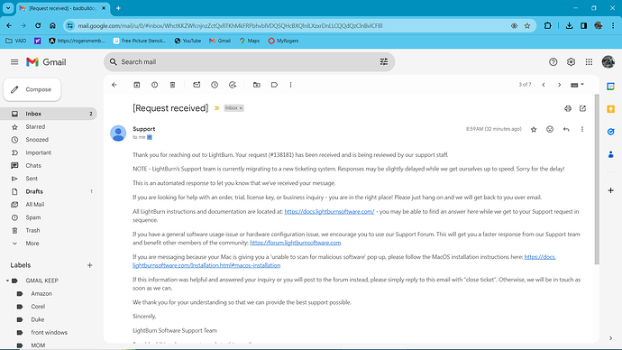622x350 pixels.
Task: Open MyRogers bookmark
Action: pyautogui.click(x=283, y=41)
